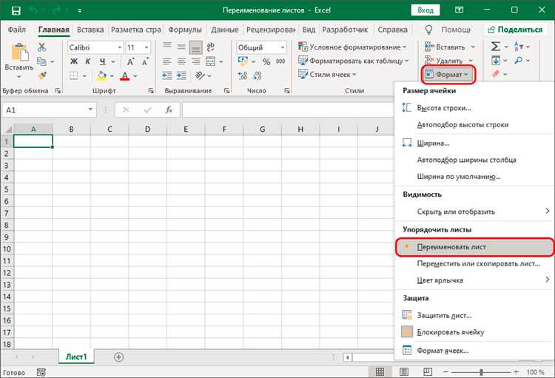
Task: Click the cell borders icon
Action: pos(73,75)
